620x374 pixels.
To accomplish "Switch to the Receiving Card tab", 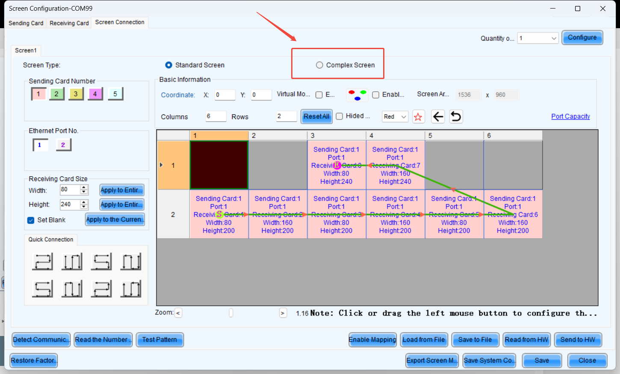I will pos(69,23).
